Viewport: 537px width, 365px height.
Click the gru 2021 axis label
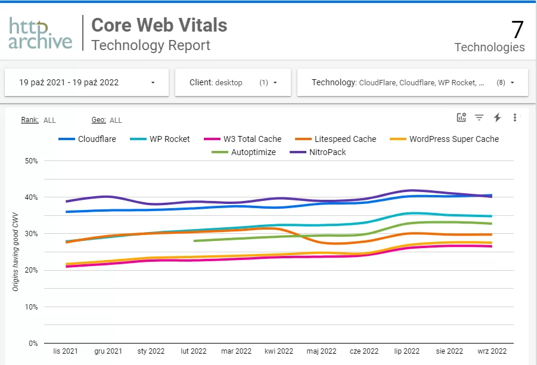108,351
